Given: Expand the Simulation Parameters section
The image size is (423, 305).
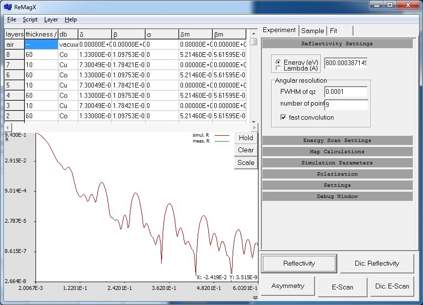Looking at the screenshot, I should [337, 163].
